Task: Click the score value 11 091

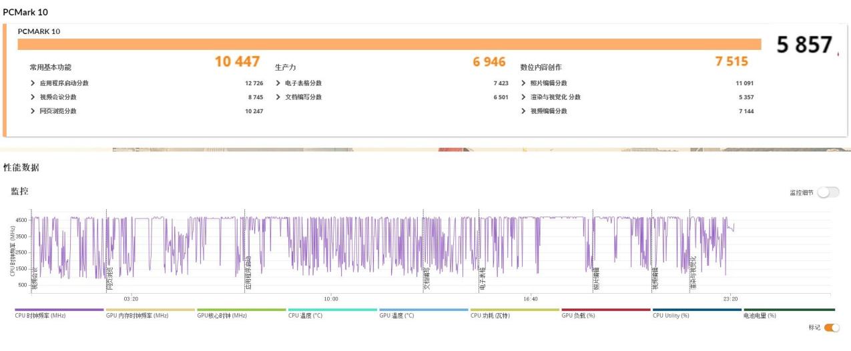Action: click(744, 83)
